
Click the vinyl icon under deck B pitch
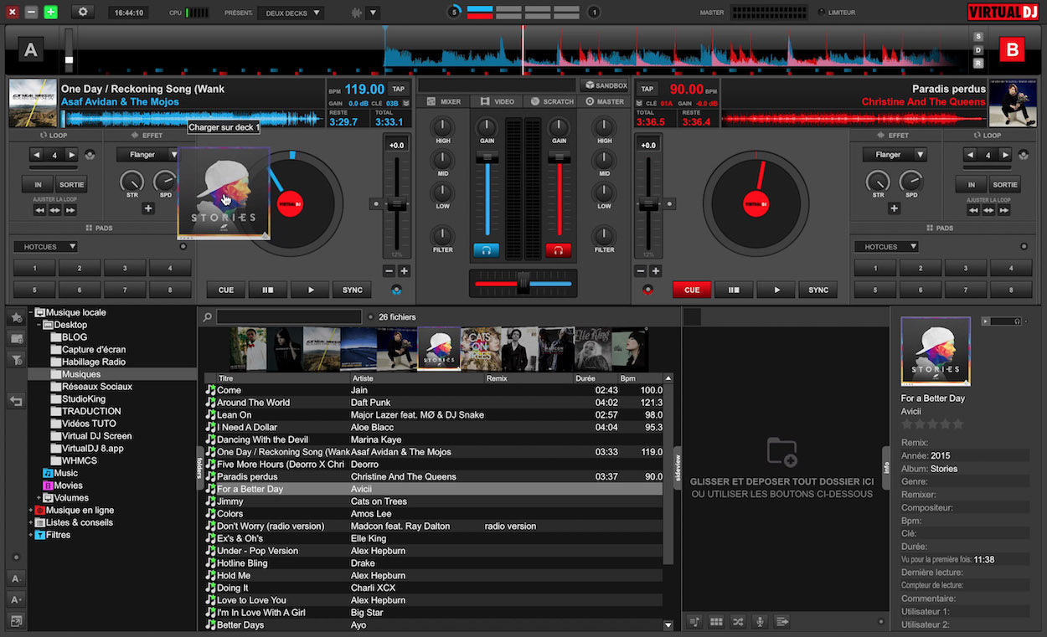pyautogui.click(x=647, y=290)
